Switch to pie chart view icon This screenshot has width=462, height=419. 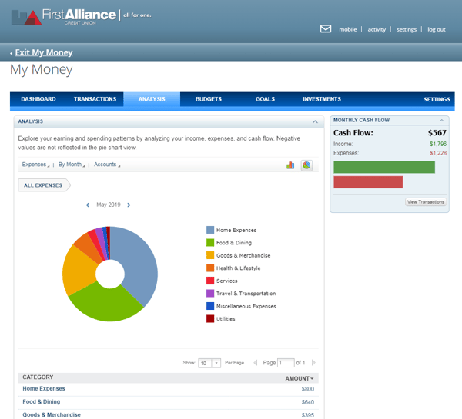coord(306,165)
